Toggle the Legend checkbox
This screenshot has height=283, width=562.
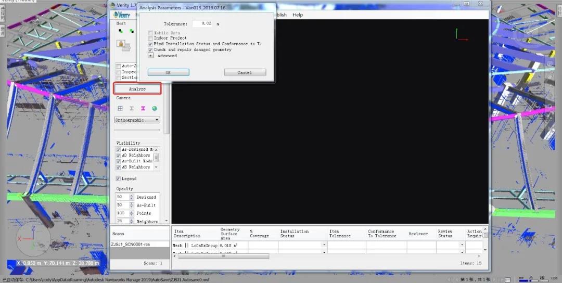click(x=118, y=178)
